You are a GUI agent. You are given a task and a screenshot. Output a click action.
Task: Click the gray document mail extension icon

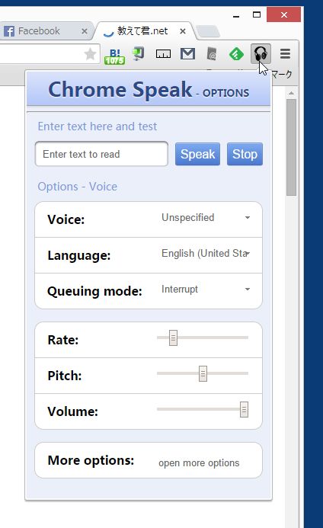(212, 54)
